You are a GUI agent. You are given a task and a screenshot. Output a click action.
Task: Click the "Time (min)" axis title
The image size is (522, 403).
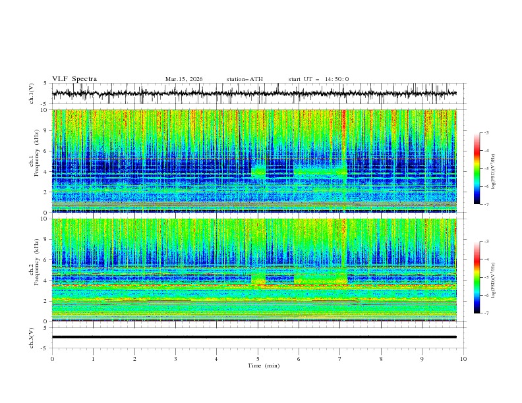click(264, 365)
